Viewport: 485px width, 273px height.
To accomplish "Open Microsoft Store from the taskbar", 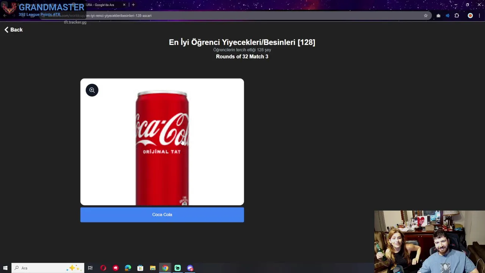I will [x=140, y=268].
